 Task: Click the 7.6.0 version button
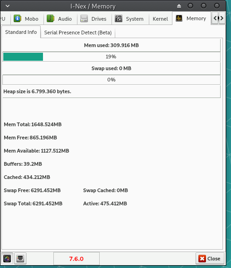77,259
